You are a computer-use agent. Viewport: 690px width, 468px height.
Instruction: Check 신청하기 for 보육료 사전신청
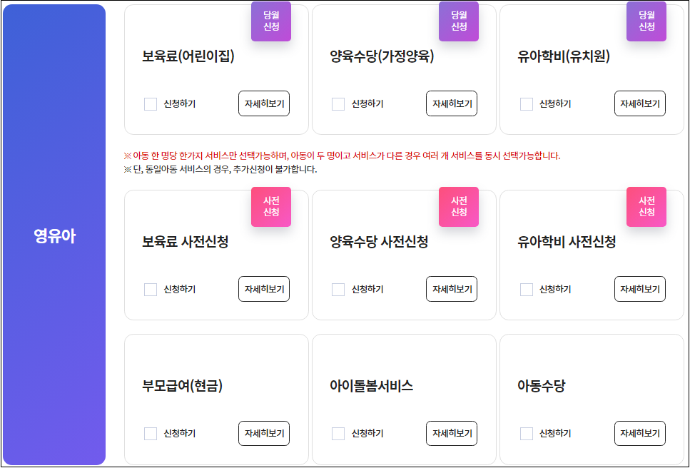(151, 289)
